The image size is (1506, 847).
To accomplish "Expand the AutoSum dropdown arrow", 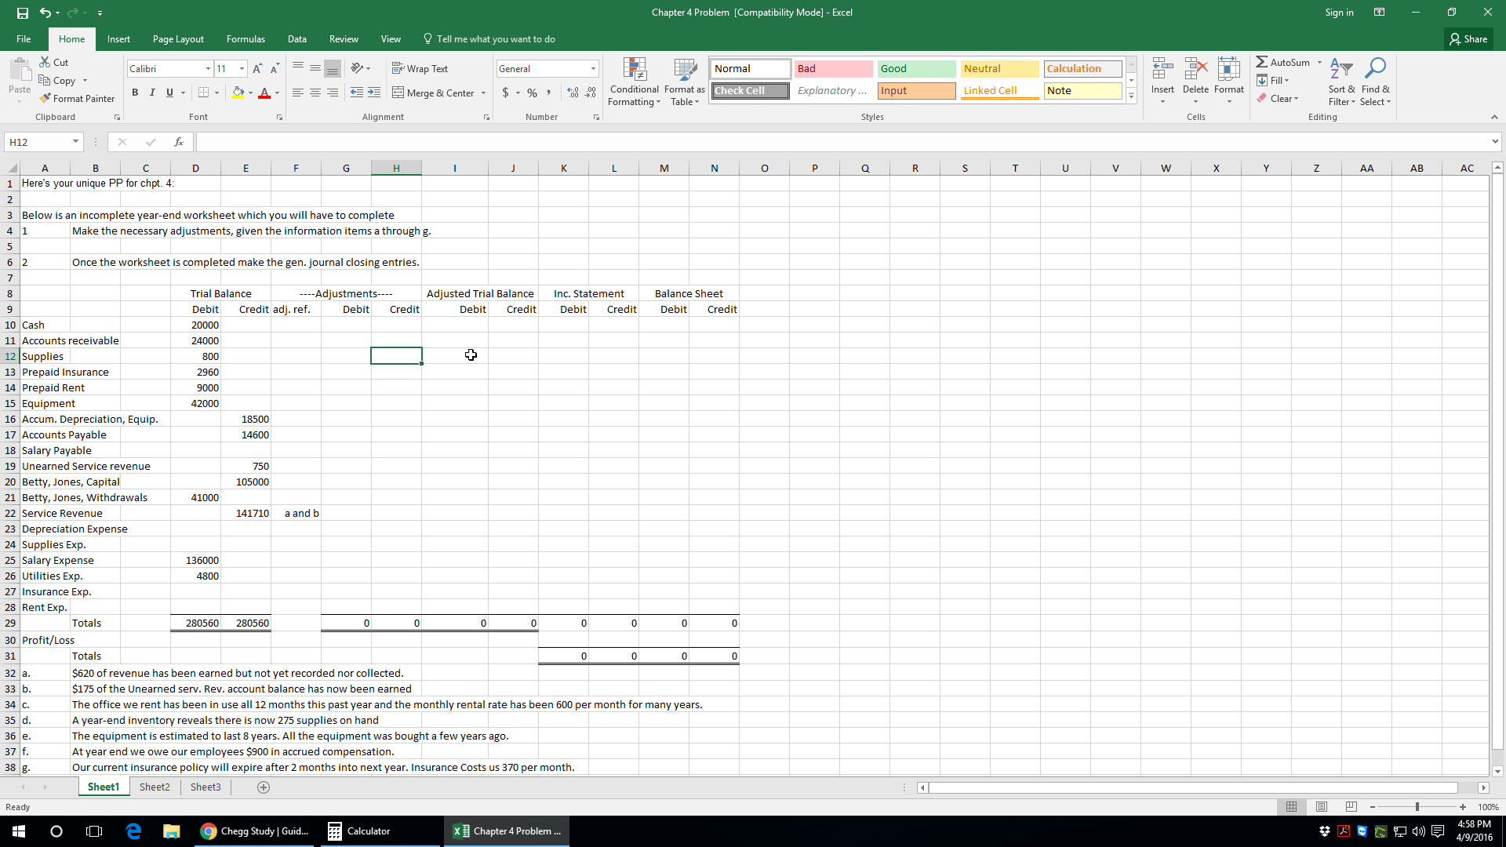I will point(1319,62).
